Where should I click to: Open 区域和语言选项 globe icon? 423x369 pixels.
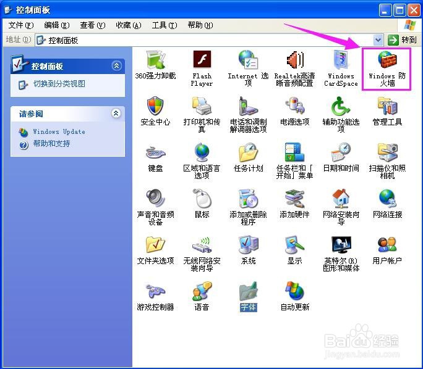tap(202, 152)
